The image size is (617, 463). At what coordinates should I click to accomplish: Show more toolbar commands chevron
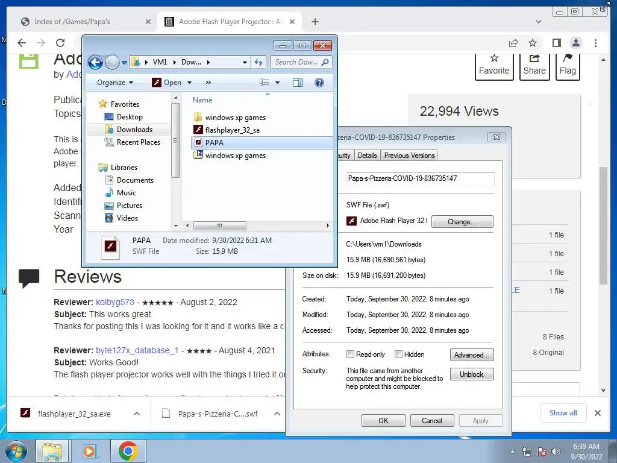(x=208, y=83)
